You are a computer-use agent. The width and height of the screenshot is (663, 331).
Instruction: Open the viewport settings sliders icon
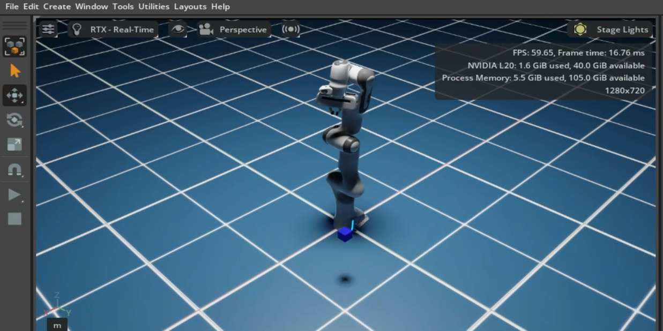pyautogui.click(x=48, y=29)
